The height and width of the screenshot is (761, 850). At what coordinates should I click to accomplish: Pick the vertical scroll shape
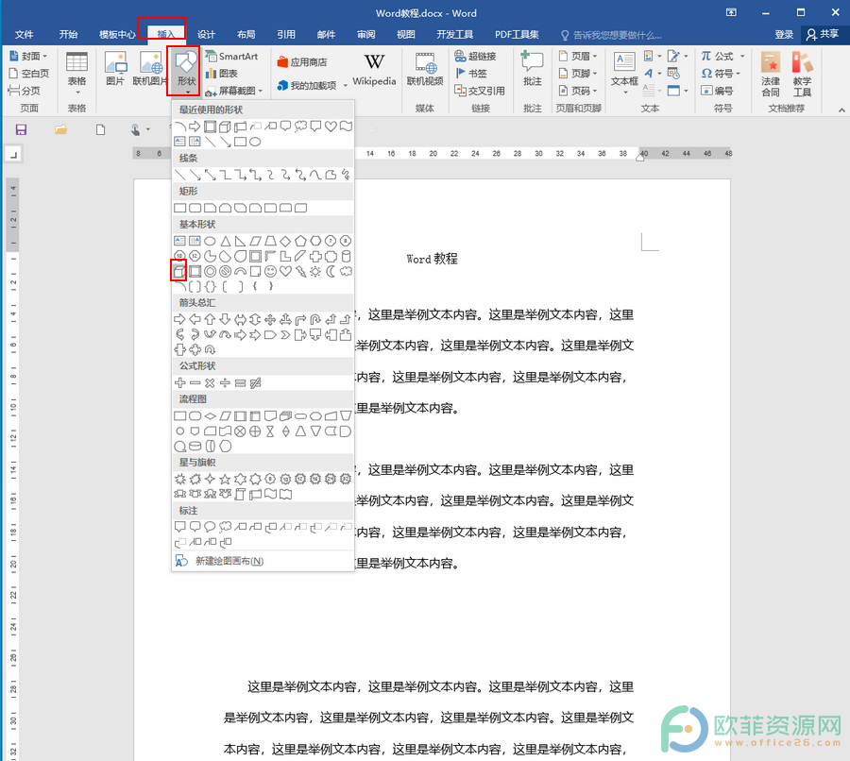240,495
